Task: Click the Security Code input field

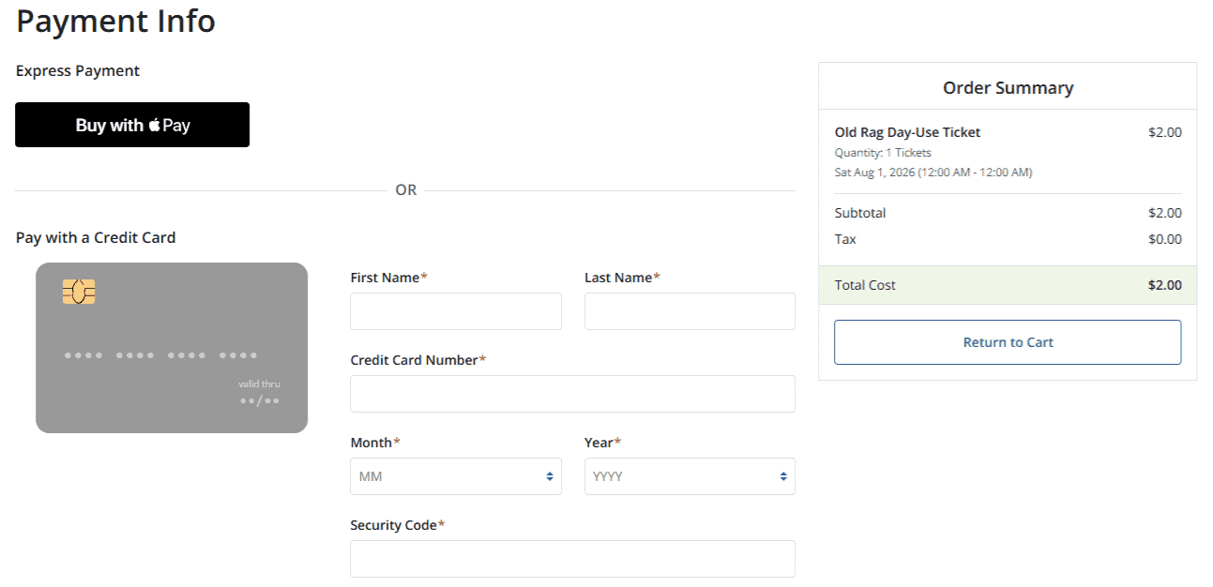Action: pos(572,559)
